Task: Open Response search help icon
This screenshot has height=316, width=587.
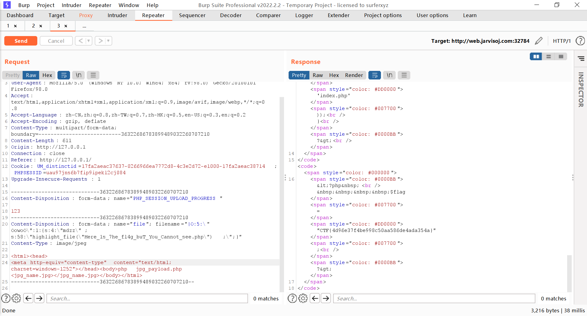Action: 292,298
